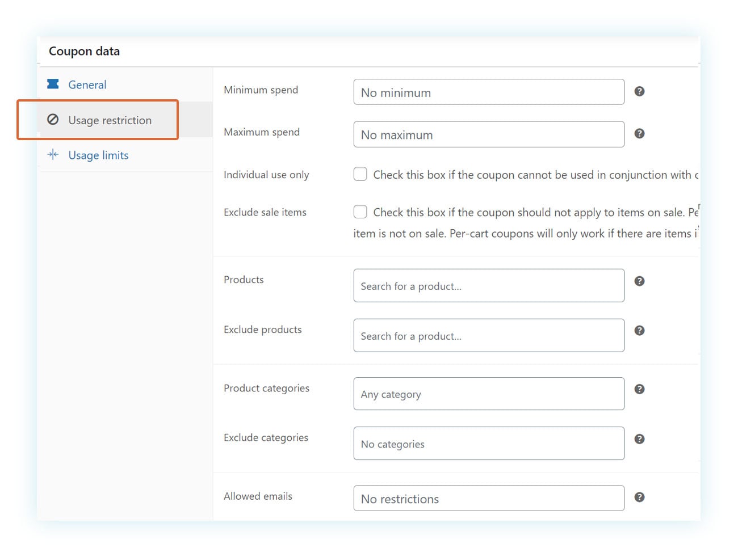Click help icon beside Exclude products field
Screen dimensions: 738x557
(639, 331)
